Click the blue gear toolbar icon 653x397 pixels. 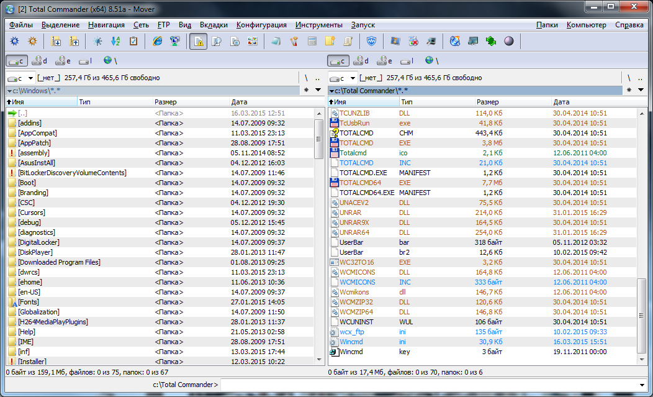click(14, 41)
